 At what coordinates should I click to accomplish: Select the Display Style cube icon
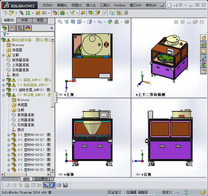point(90,22)
